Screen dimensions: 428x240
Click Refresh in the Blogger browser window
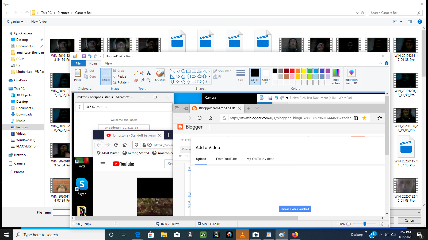coord(200,118)
